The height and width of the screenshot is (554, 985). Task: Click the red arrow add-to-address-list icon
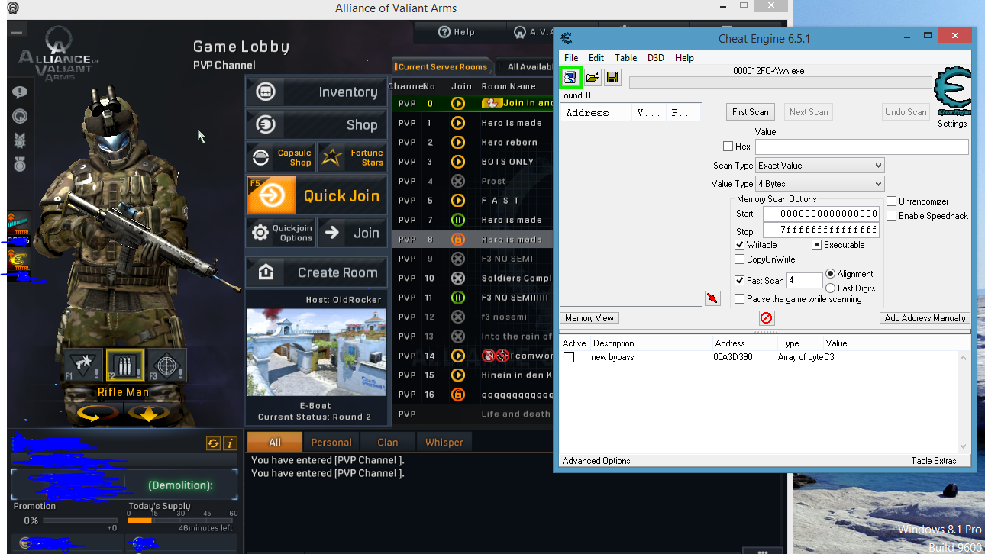[x=712, y=298]
